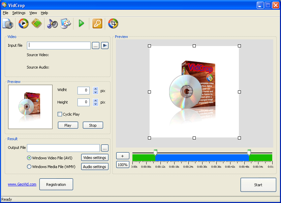Open video settings film strip icon
The height and width of the screenshot is (203, 281).
37,24
